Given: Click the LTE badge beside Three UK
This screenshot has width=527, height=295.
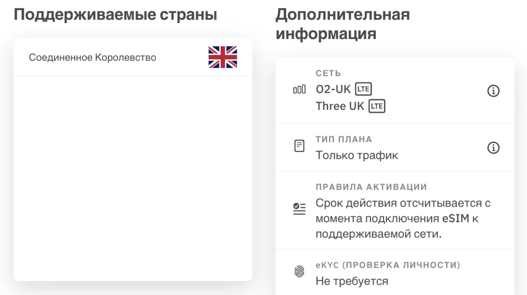Looking at the screenshot, I should [x=377, y=106].
